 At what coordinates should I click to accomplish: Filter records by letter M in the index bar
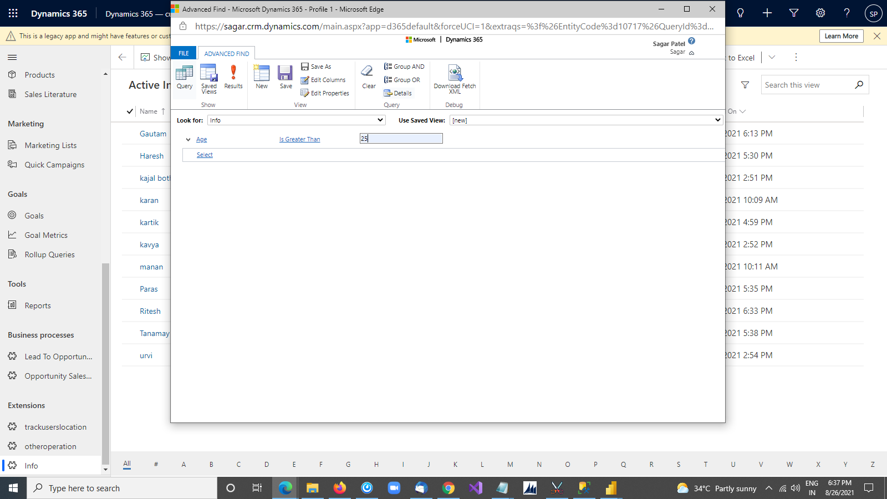pyautogui.click(x=510, y=465)
